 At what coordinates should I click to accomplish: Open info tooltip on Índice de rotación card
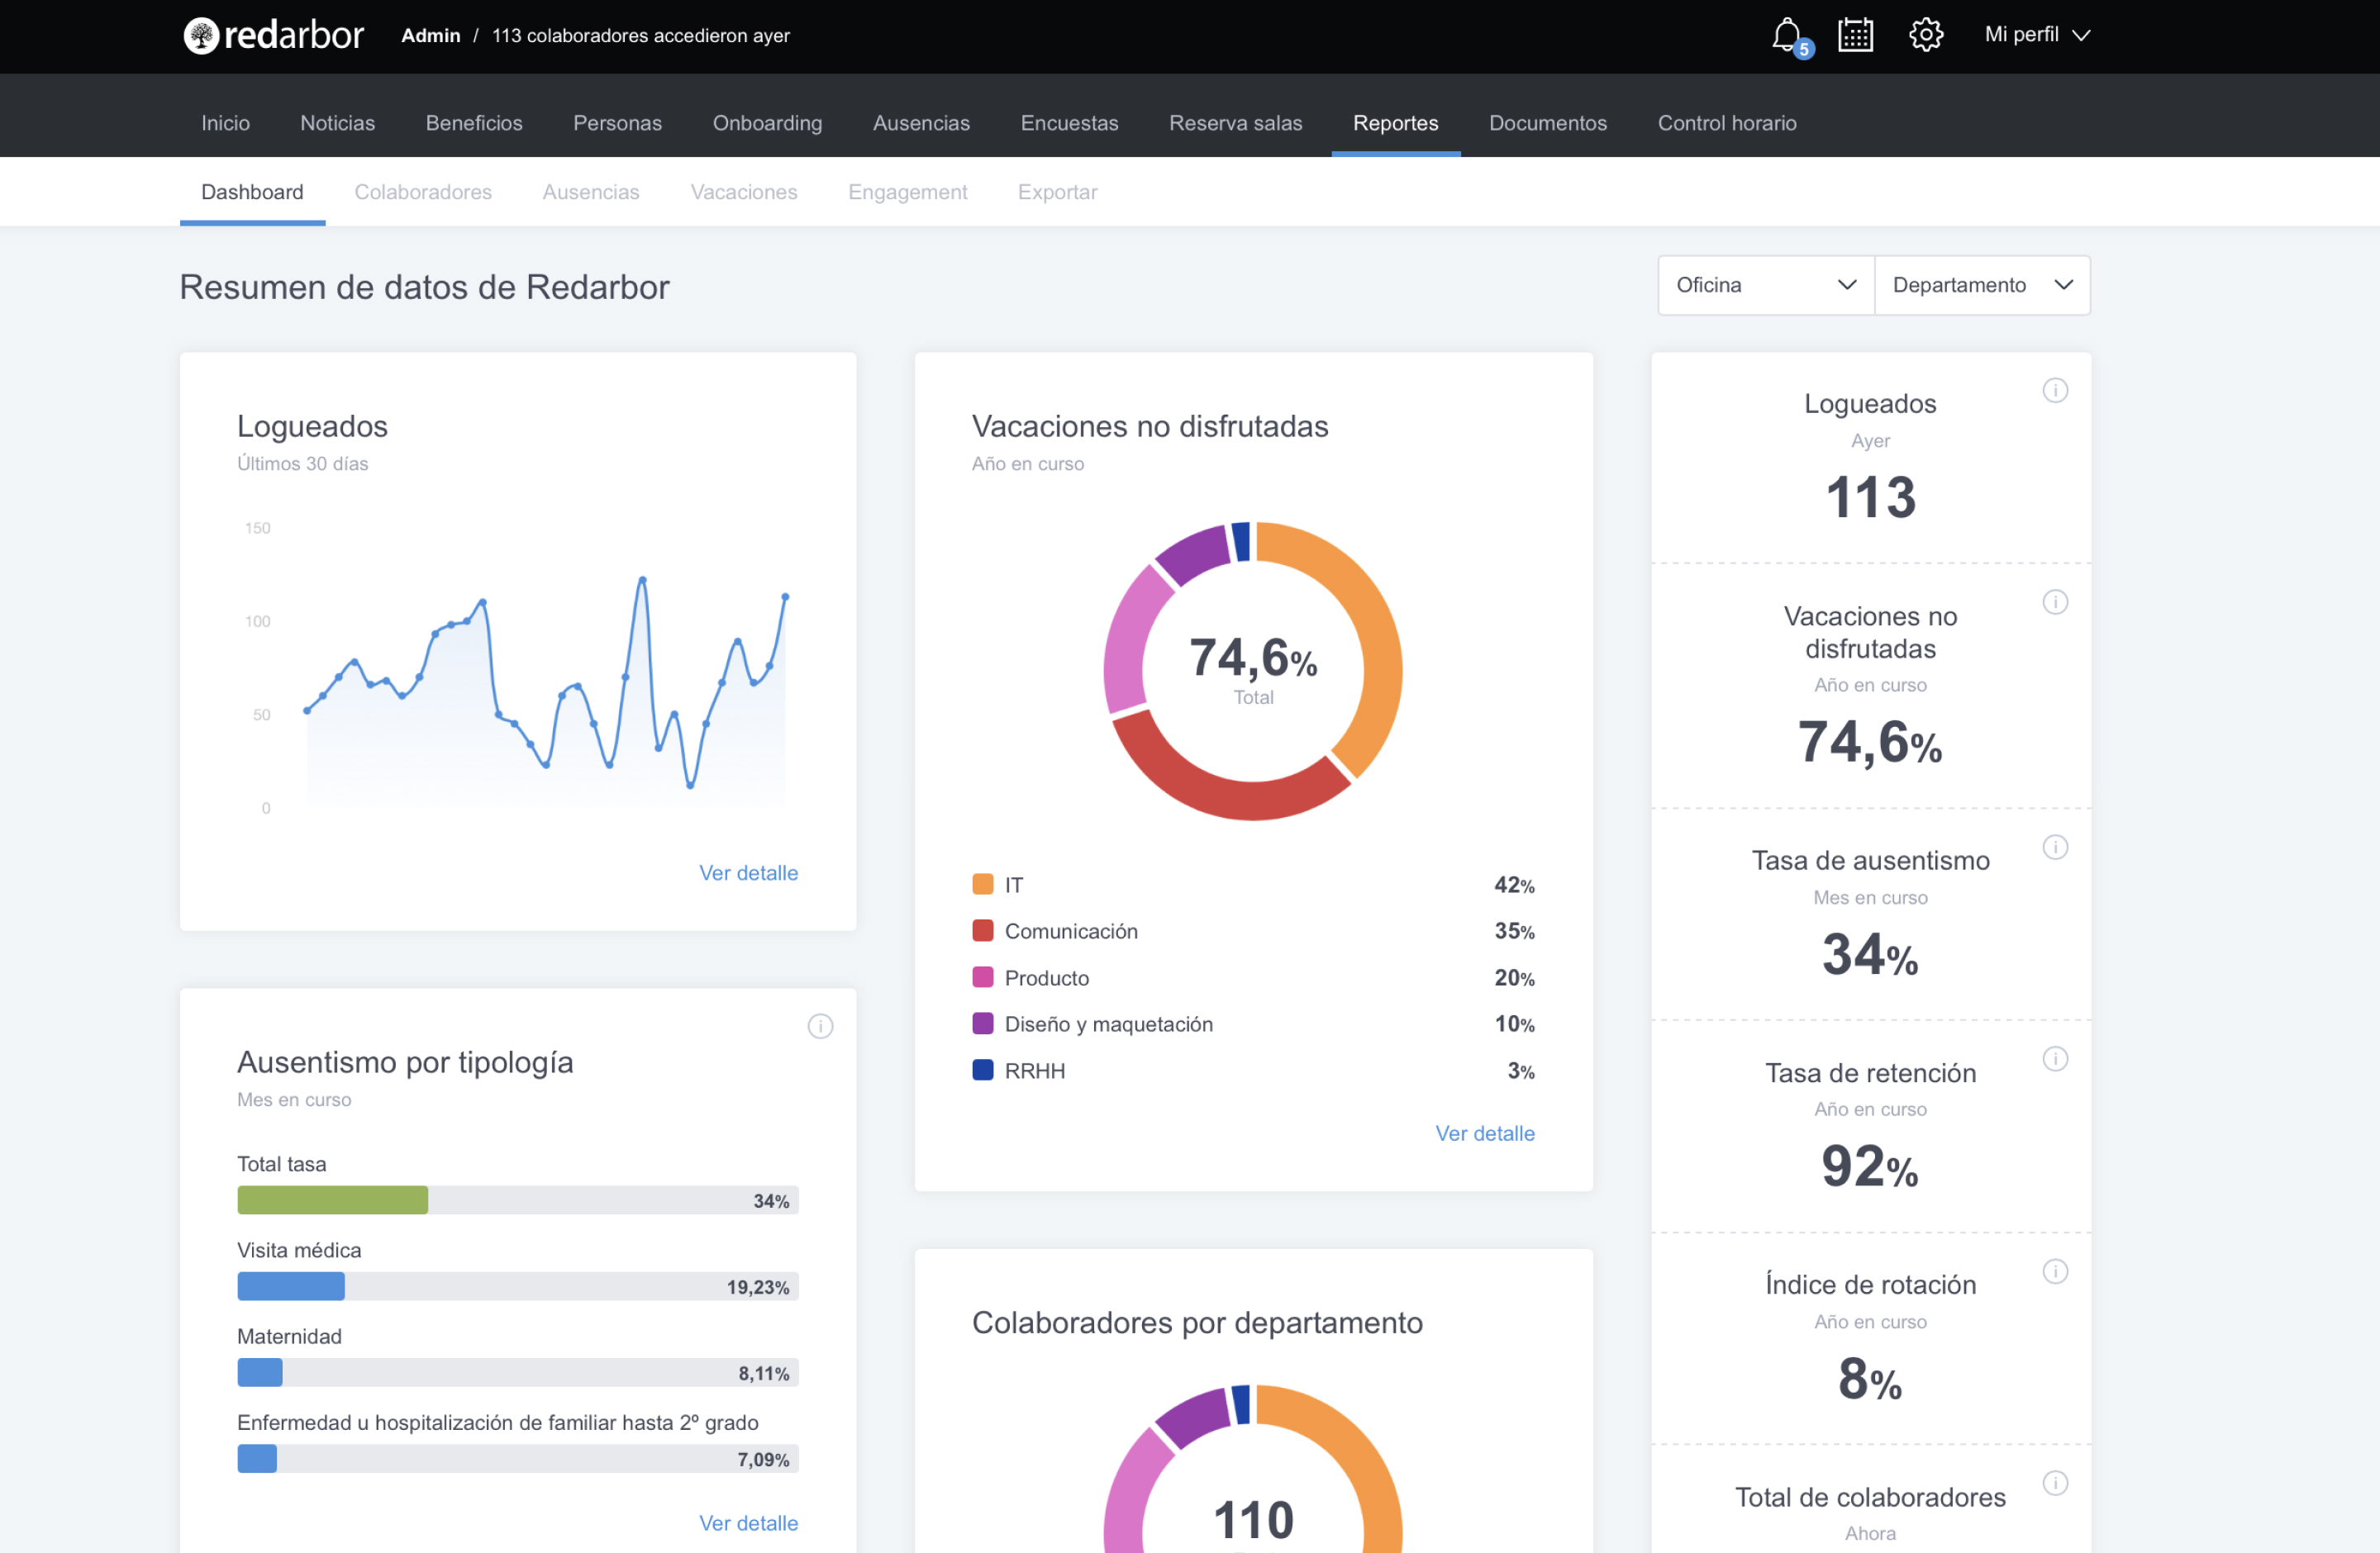tap(2056, 1271)
